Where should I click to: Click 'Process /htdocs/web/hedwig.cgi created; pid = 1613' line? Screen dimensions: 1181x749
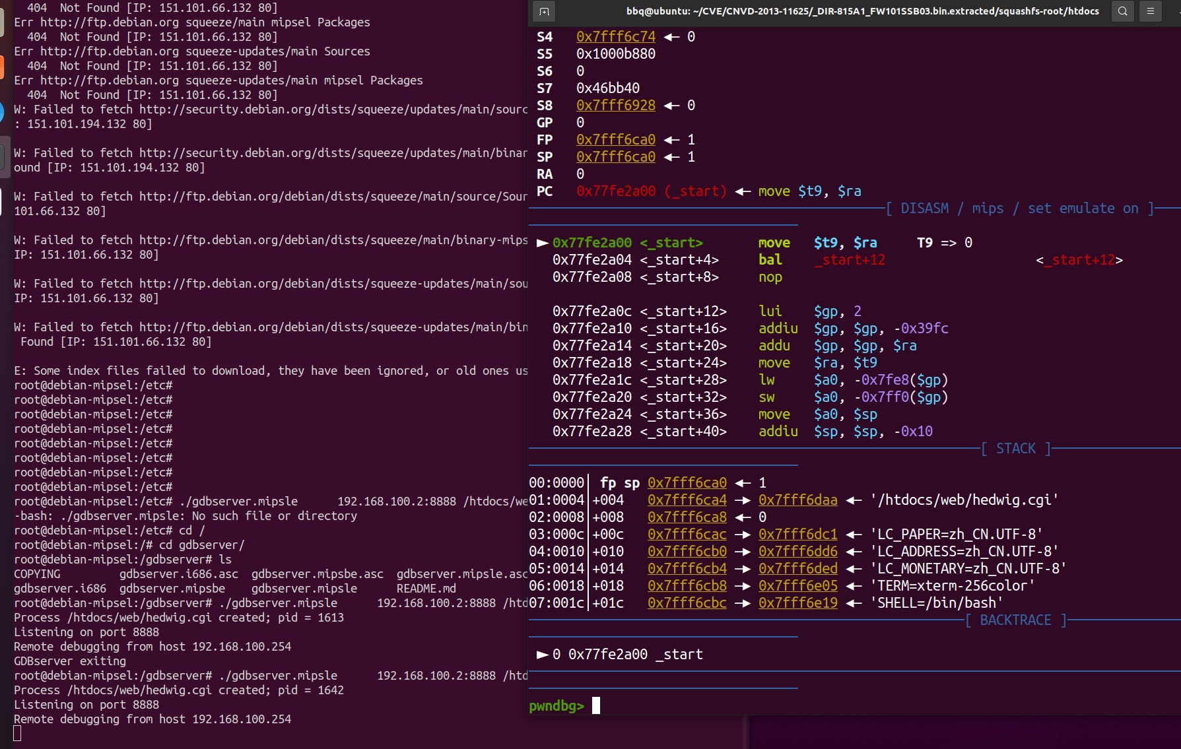(x=179, y=618)
